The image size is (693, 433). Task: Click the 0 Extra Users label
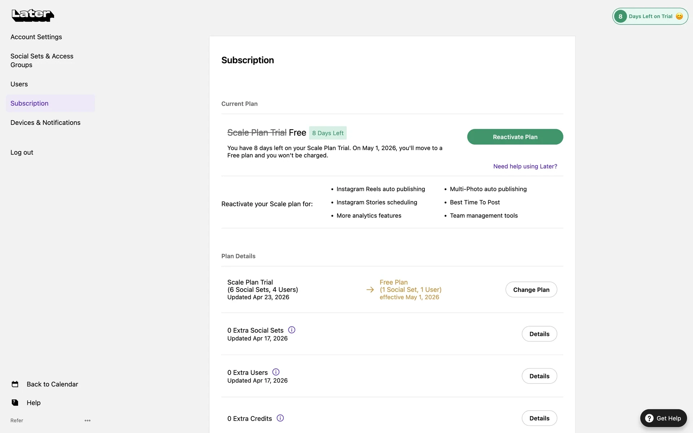pos(247,372)
